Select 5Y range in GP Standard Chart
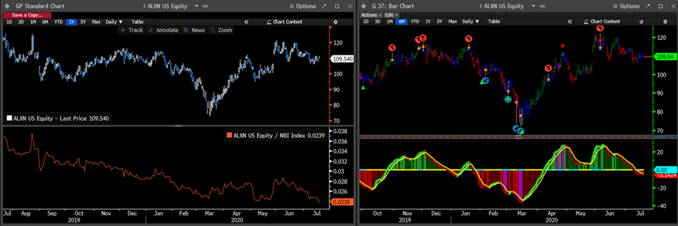678x226 pixels. (83, 22)
